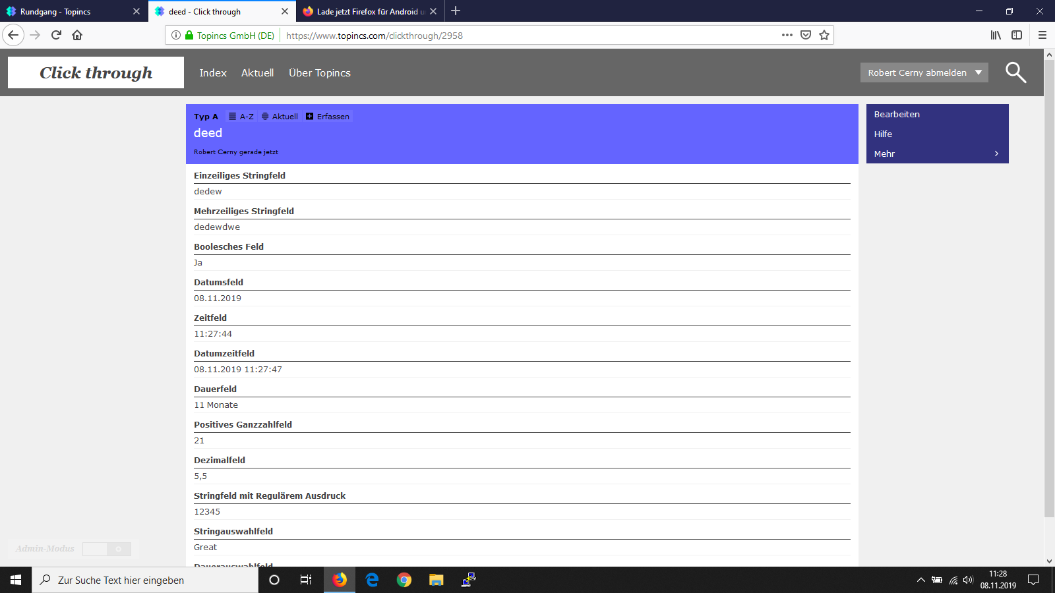Click the A-Z list icon
Image resolution: width=1055 pixels, height=593 pixels.
click(x=232, y=117)
